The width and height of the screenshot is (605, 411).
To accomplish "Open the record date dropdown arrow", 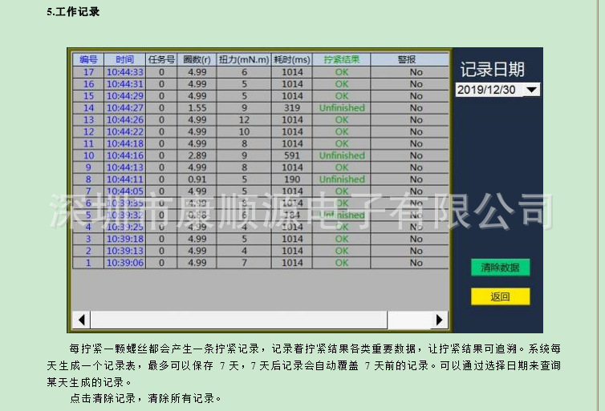I will click(531, 90).
